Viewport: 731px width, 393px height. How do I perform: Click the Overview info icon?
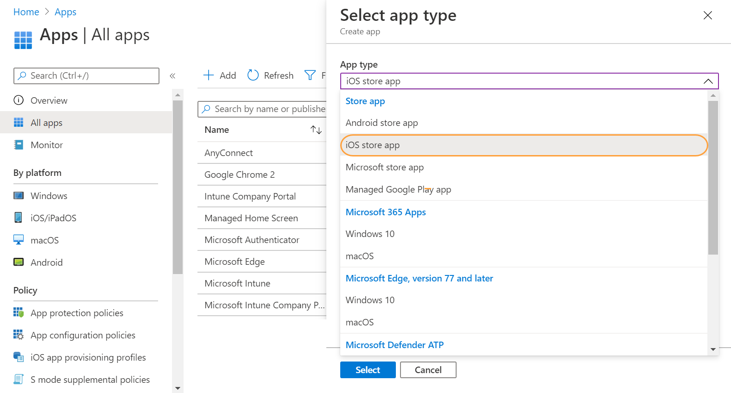pyautogui.click(x=19, y=100)
